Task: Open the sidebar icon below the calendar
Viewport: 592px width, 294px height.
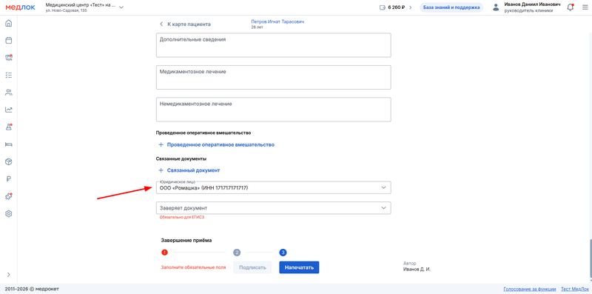Action: pos(8,58)
